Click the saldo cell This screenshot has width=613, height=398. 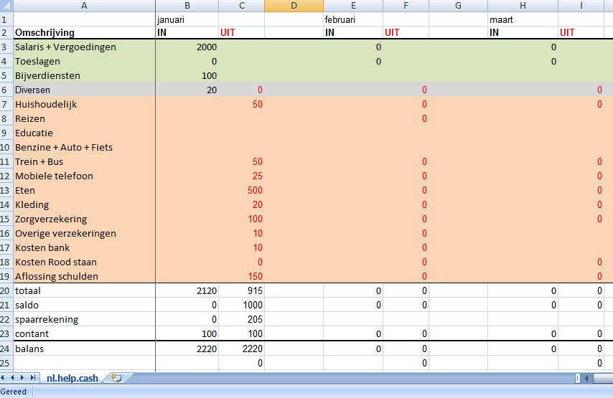tap(84, 305)
